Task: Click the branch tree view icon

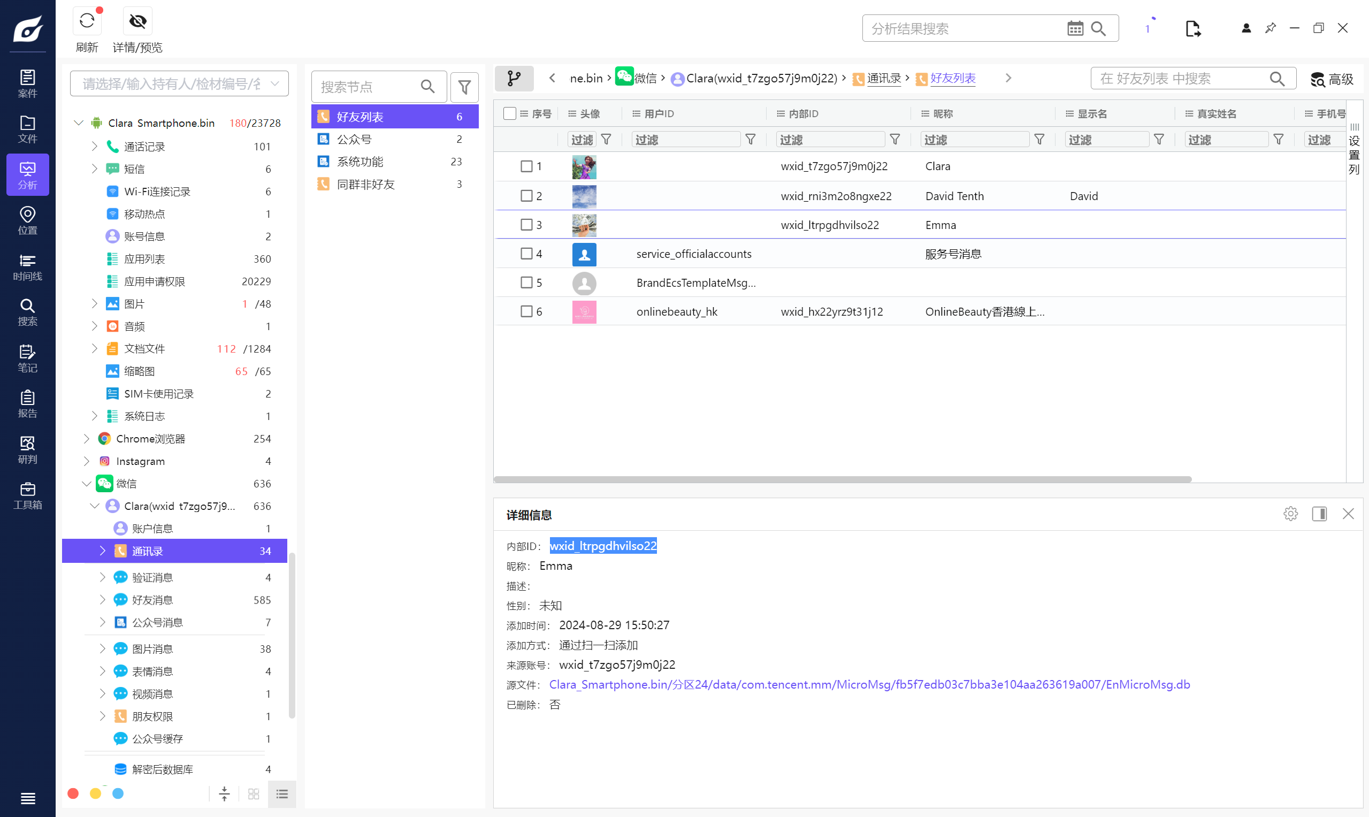Action: pos(514,78)
